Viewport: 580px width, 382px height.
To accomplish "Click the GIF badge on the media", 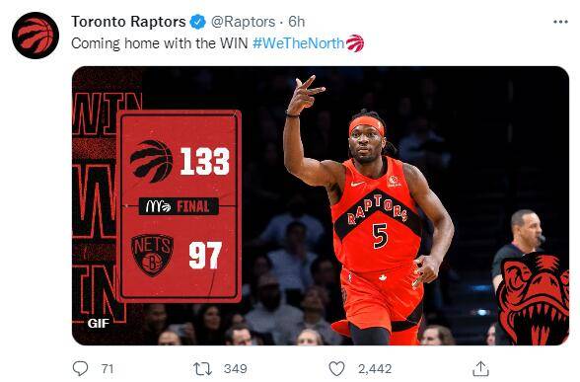I will point(99,324).
